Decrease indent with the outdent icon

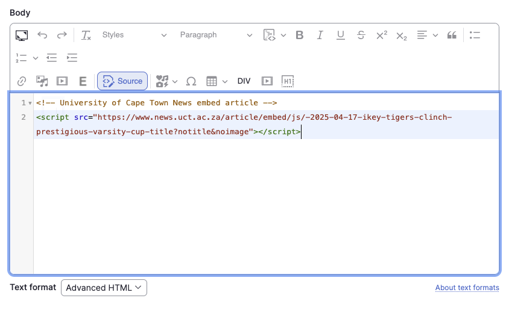[52, 58]
